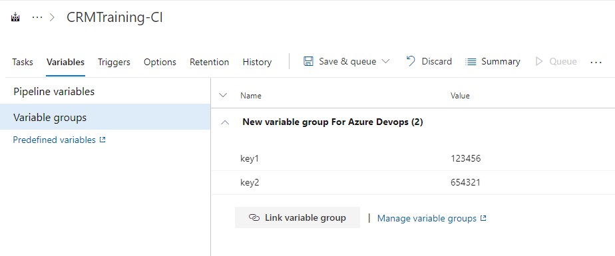
Task: Select Pipeline variables in sidebar
Action: coord(105,91)
